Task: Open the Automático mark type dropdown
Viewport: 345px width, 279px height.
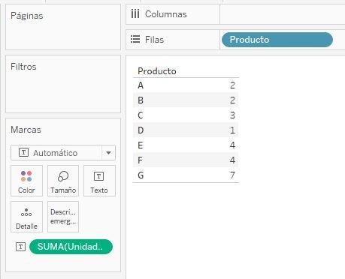Action: tap(63, 153)
